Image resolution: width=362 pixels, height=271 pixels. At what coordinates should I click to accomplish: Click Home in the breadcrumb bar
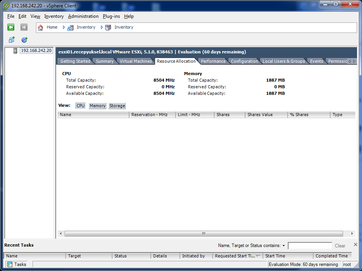(52, 27)
